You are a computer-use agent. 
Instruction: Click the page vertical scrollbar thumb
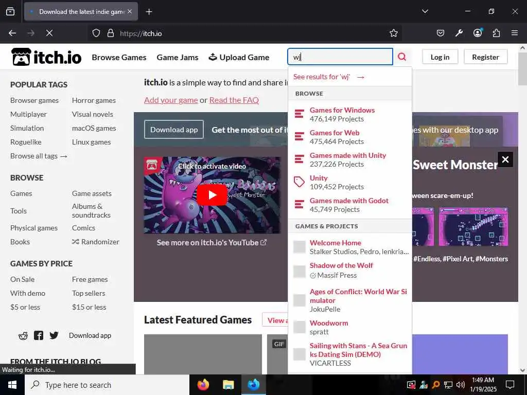522,69
